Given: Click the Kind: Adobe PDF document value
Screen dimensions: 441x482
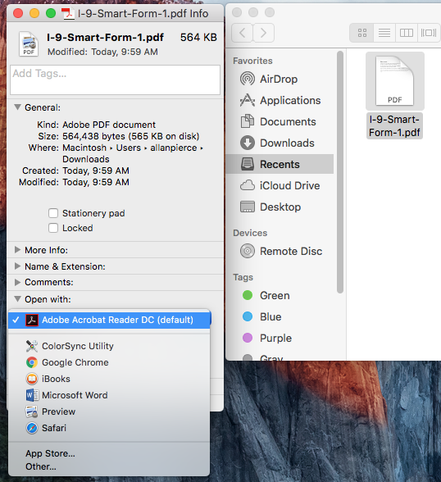Looking at the screenshot, I should 109,125.
